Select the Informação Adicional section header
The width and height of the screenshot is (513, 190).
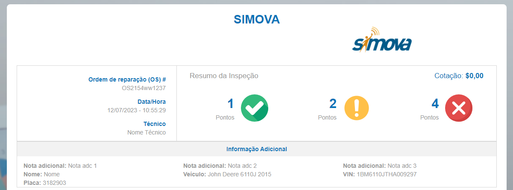[257, 149]
